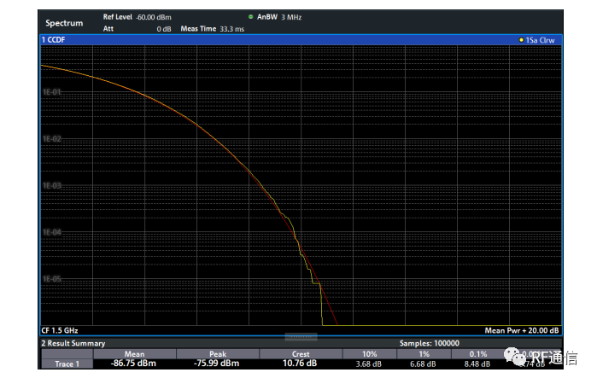Grab the splitter handle above Result Summary
This screenshot has height=384, width=597.
pos(301,336)
